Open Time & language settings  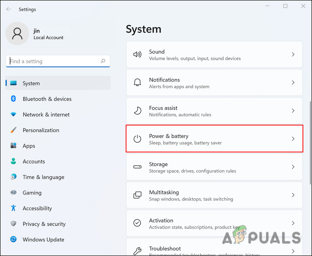[43, 177]
